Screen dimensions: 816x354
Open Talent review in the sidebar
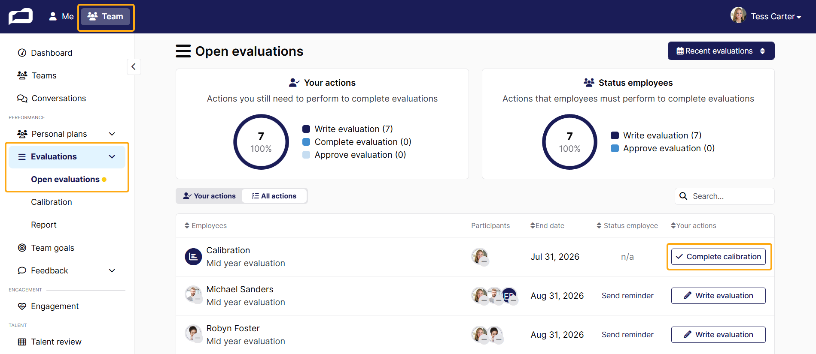[56, 342]
